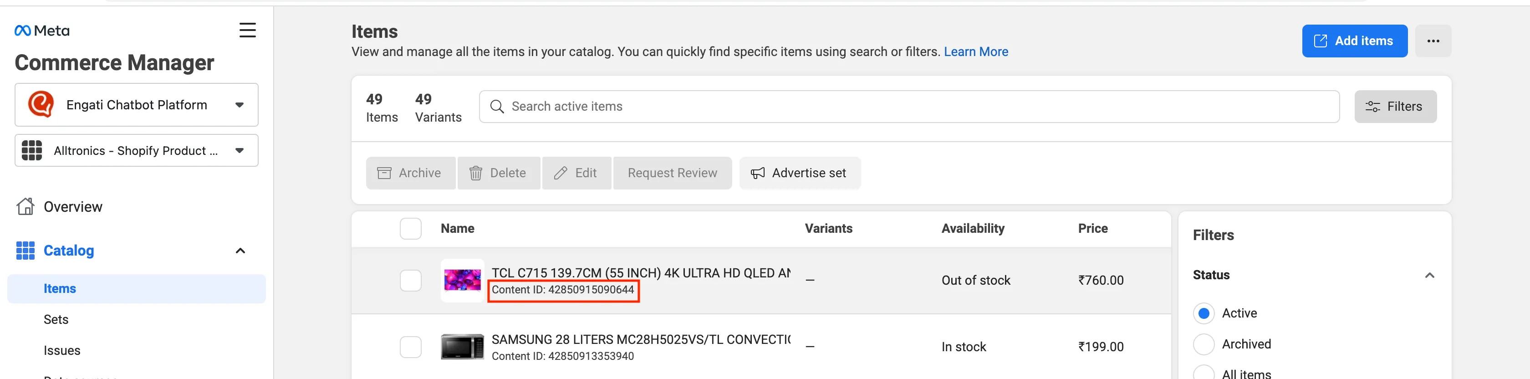Click the Edit button
The image size is (1530, 379).
point(576,173)
